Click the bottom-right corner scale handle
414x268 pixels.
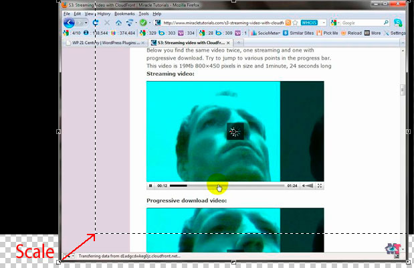[408, 262]
